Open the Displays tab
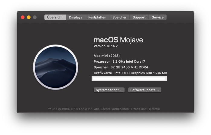This screenshot has height=135, width=211. [76, 17]
